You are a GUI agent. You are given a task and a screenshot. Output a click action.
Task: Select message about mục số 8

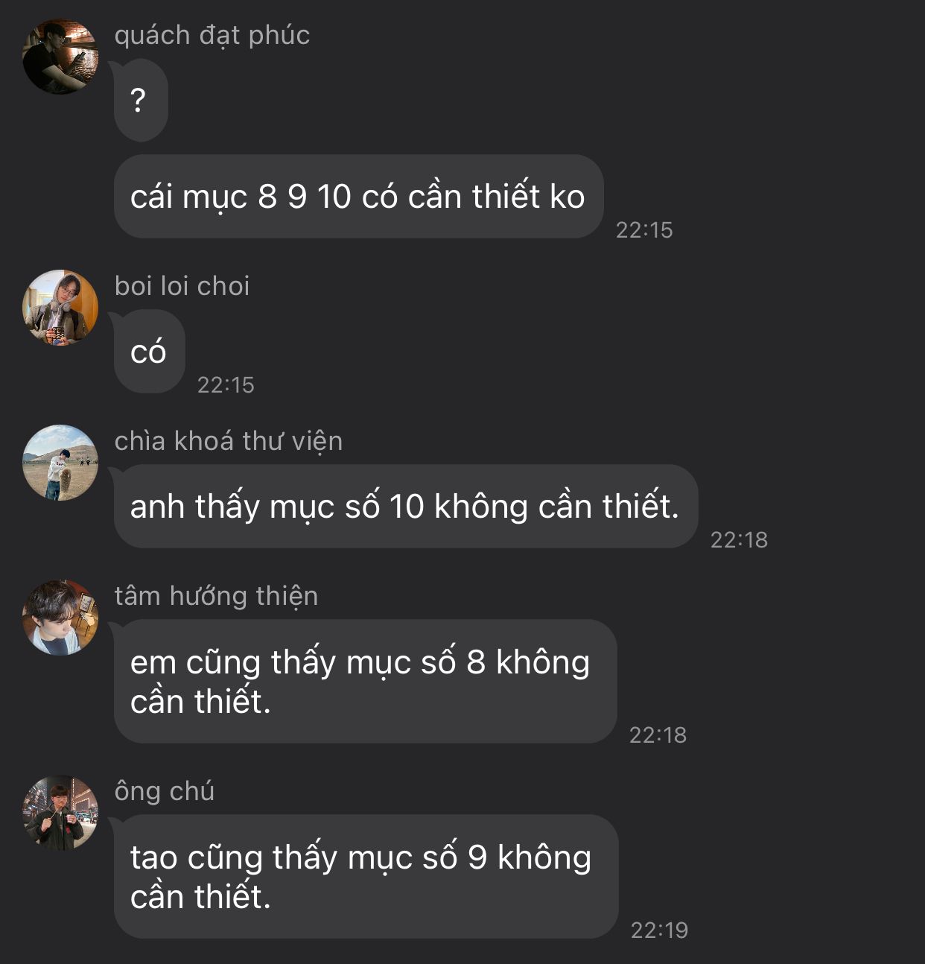pyautogui.click(x=365, y=682)
